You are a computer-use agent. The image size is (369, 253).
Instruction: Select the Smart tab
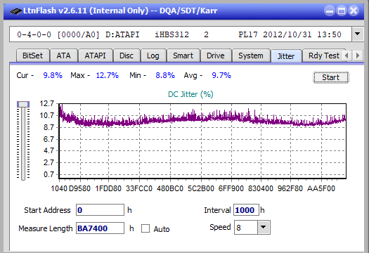click(183, 56)
